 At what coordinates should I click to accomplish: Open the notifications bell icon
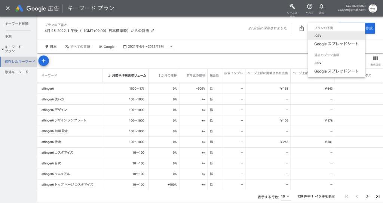pyautogui.click(x=321, y=7)
